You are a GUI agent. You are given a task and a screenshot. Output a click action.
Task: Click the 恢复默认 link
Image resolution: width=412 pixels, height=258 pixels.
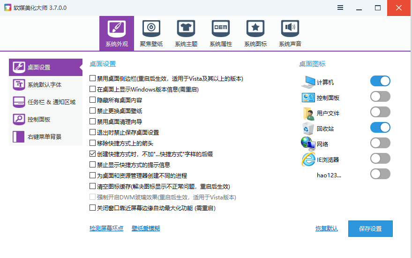[327, 228]
